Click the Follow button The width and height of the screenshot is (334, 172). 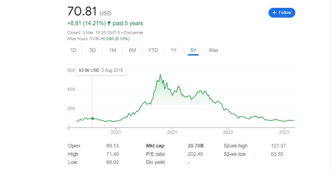[282, 12]
